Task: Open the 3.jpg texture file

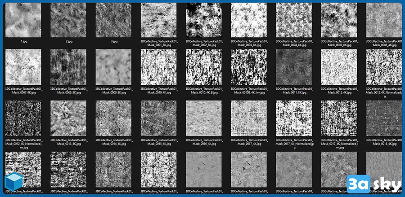Action: [113, 20]
